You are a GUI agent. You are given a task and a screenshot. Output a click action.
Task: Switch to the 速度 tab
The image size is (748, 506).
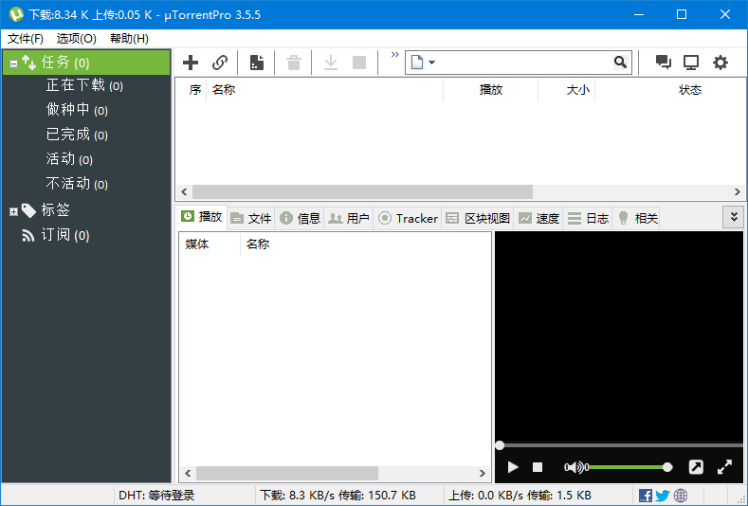pyautogui.click(x=539, y=219)
